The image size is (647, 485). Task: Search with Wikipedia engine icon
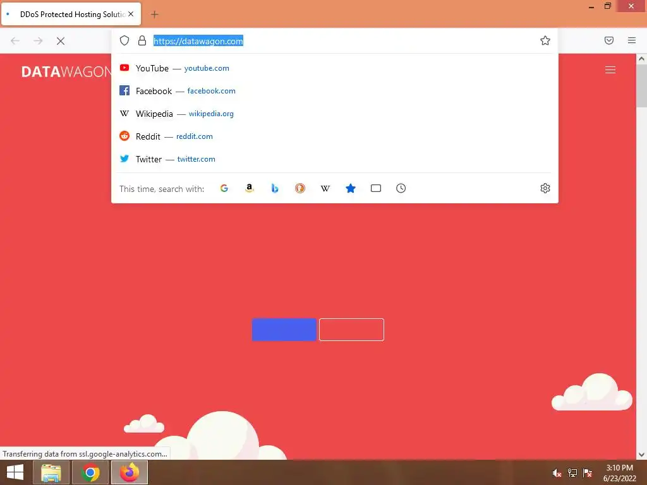325,188
